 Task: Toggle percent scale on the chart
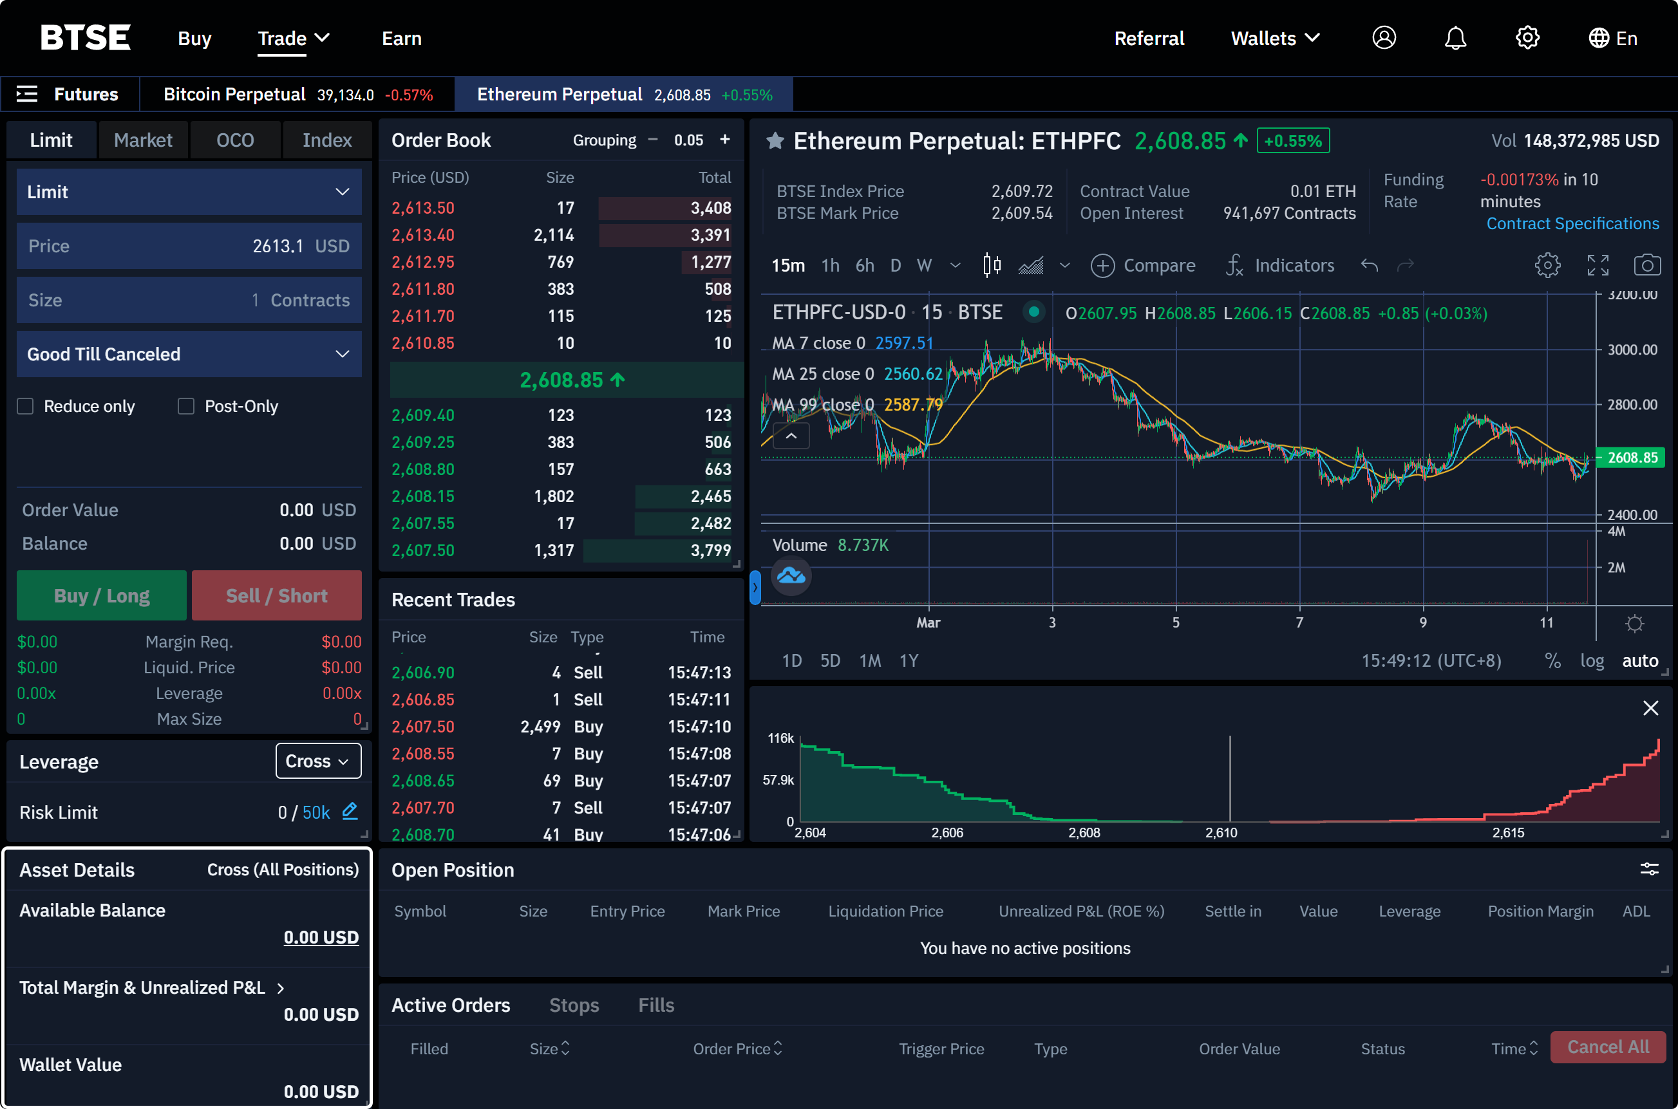[x=1553, y=660]
